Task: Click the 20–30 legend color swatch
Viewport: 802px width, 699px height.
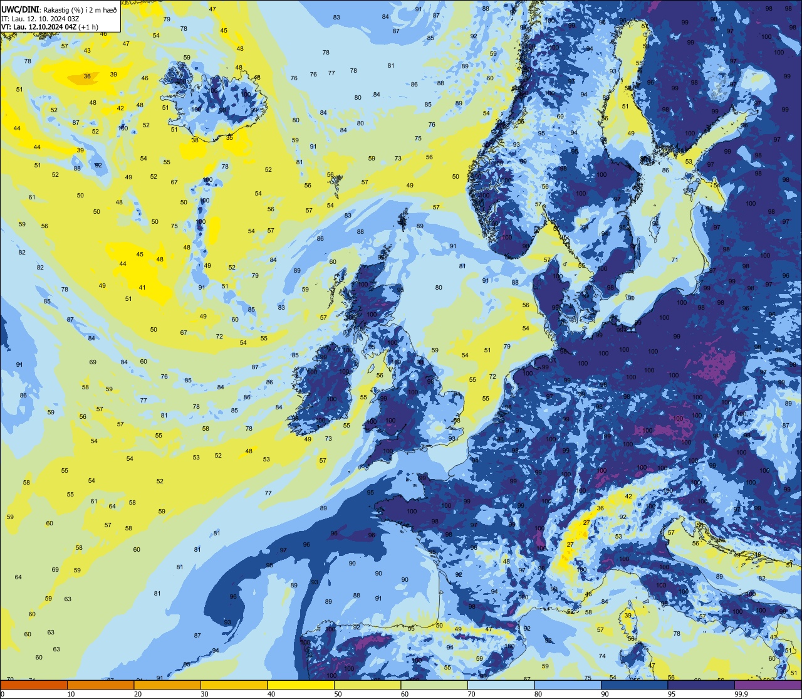Action: click(x=167, y=685)
